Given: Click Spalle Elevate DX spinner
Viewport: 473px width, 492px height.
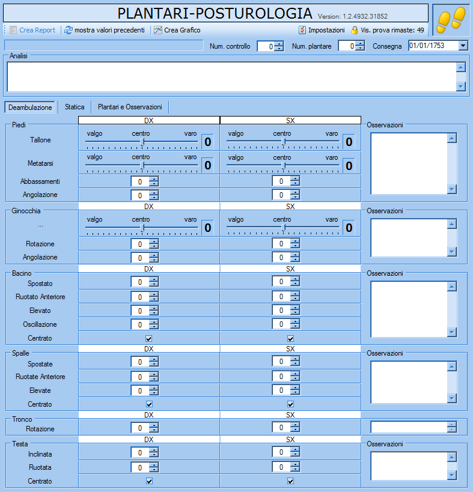Looking at the screenshot, I should tap(145, 390).
